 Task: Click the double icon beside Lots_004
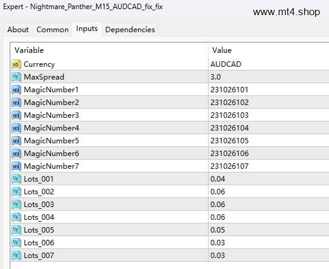(x=16, y=217)
